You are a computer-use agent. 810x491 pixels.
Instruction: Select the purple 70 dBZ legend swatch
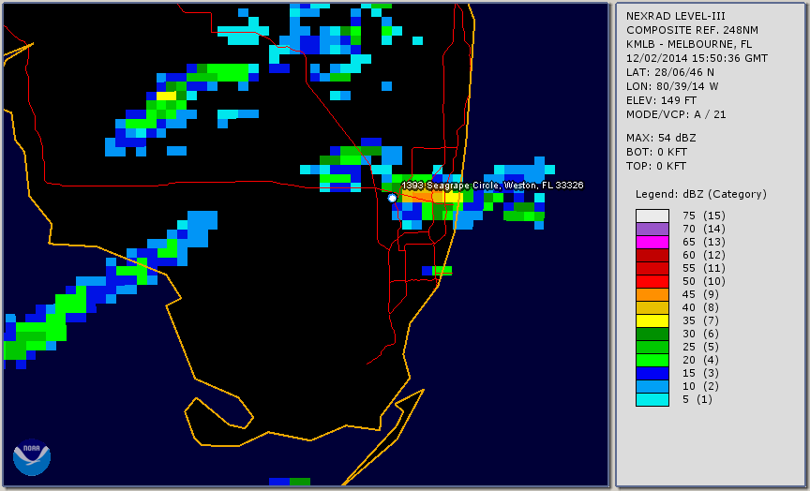[x=652, y=229]
